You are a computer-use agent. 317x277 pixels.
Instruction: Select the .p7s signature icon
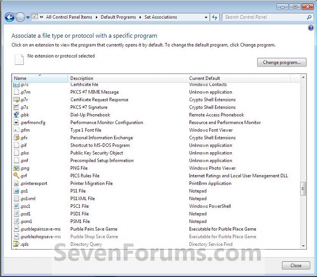point(16,107)
